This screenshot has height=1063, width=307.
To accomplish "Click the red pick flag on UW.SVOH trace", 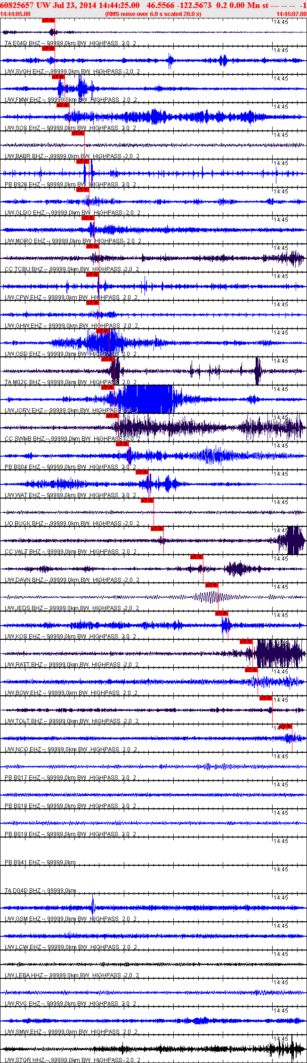I will coord(48,48).
